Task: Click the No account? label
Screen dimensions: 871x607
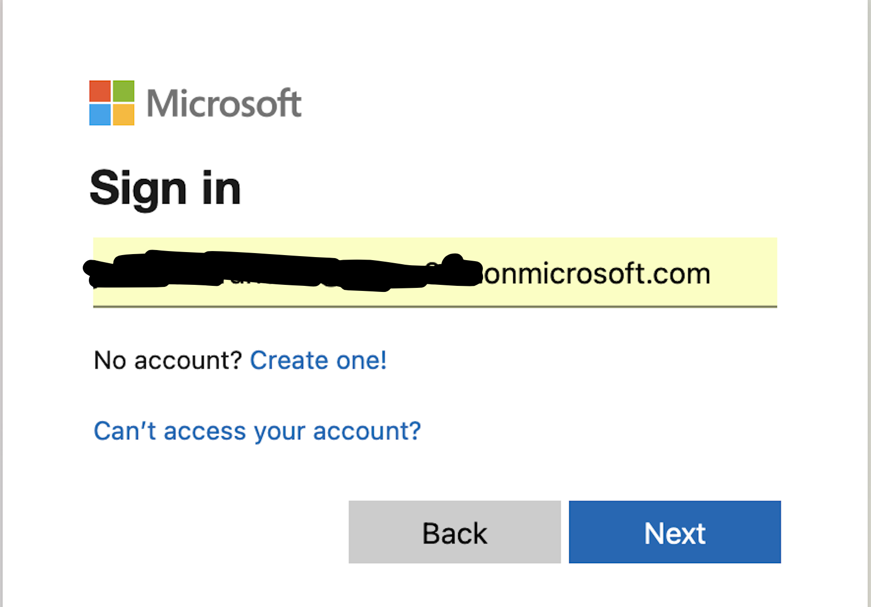Action: coord(169,360)
